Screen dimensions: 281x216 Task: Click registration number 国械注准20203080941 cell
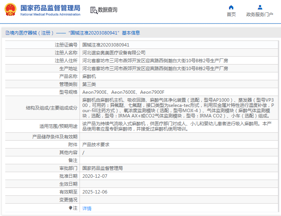coord(103,45)
